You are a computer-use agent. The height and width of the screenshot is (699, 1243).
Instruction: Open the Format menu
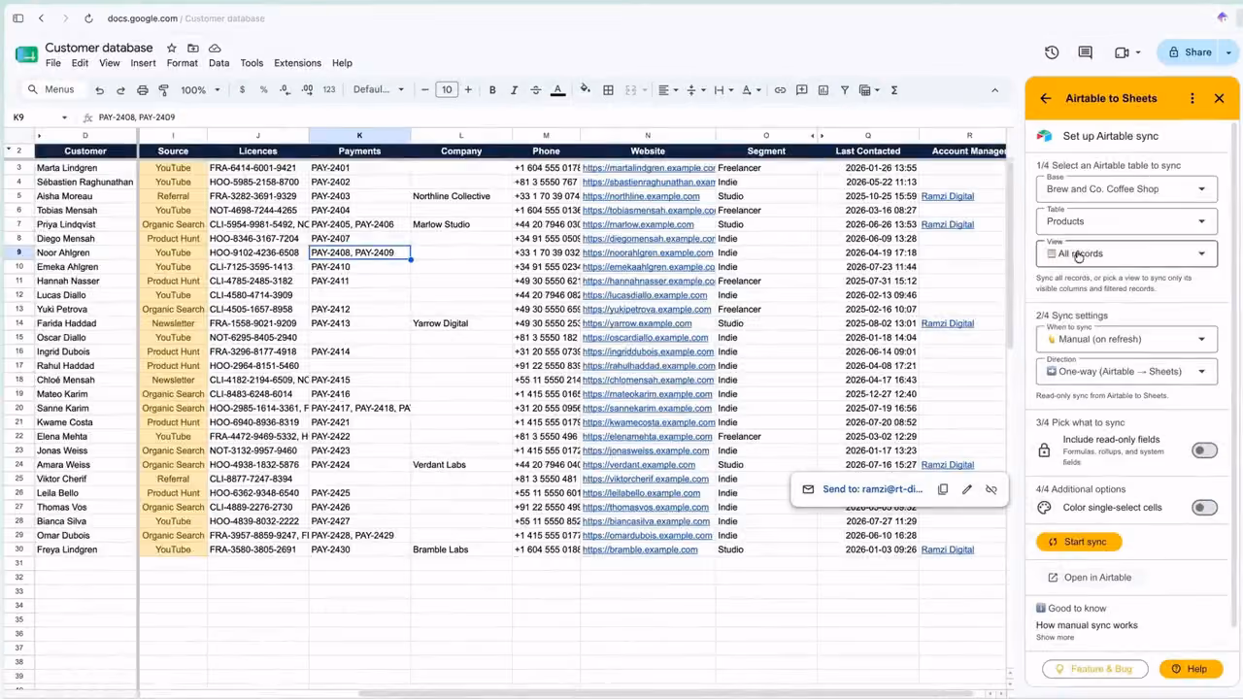click(182, 63)
